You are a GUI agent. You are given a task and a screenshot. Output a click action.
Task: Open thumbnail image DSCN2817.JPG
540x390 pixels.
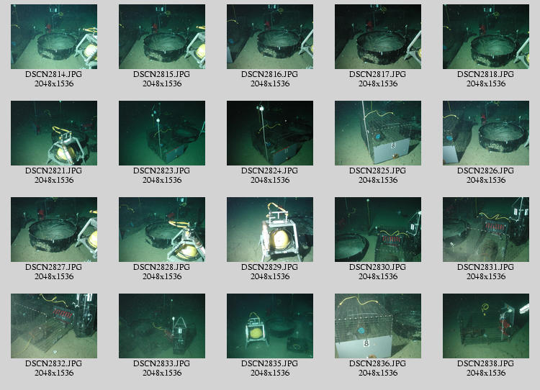(x=378, y=37)
